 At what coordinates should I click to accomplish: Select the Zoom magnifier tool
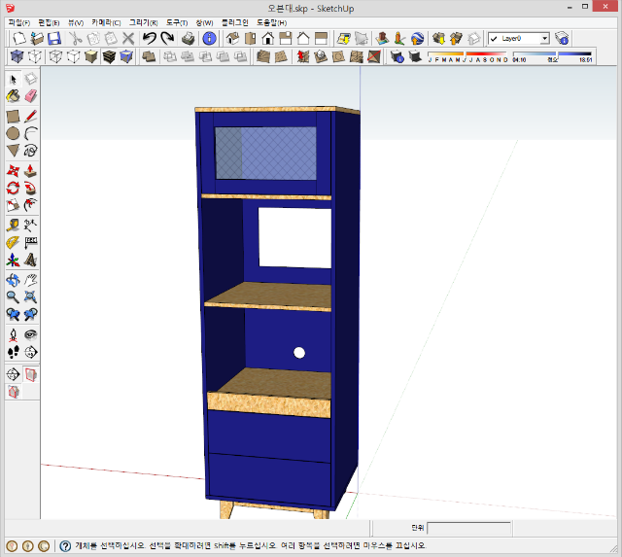(13, 297)
